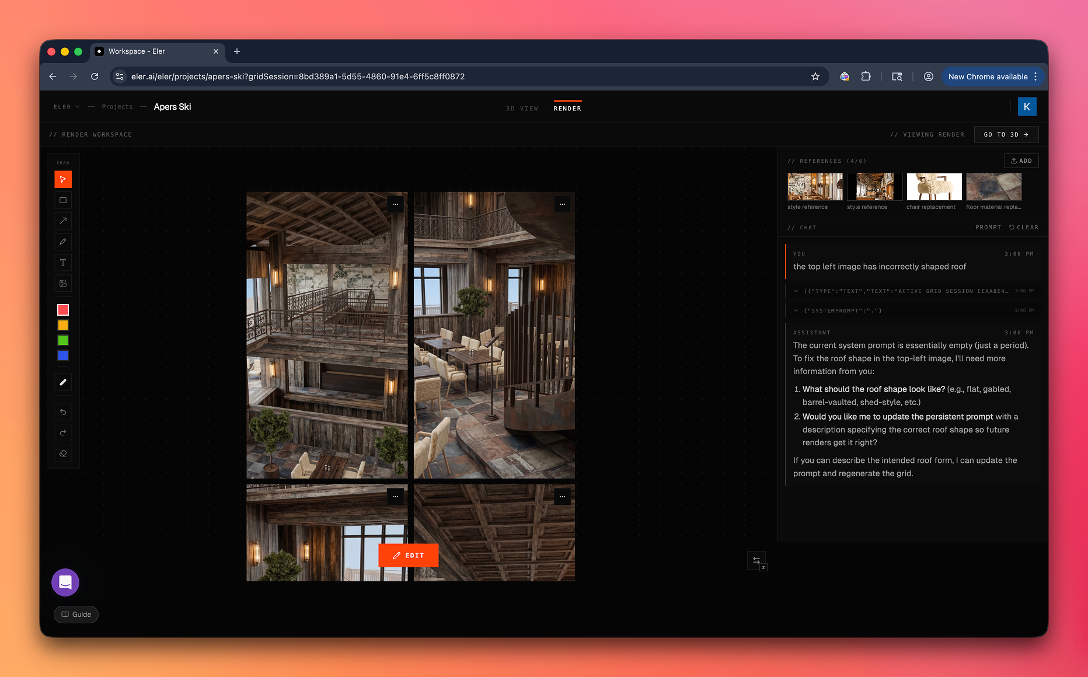
Task: Choose the green color swatch
Action: 63,340
